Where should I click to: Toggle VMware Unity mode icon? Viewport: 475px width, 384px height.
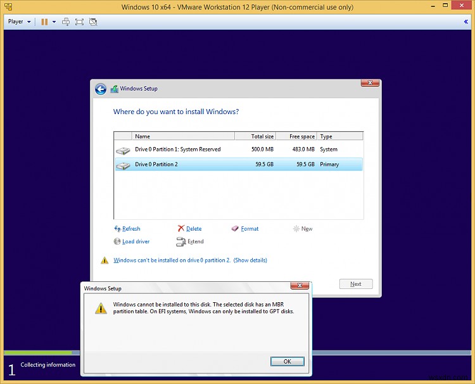coord(93,22)
